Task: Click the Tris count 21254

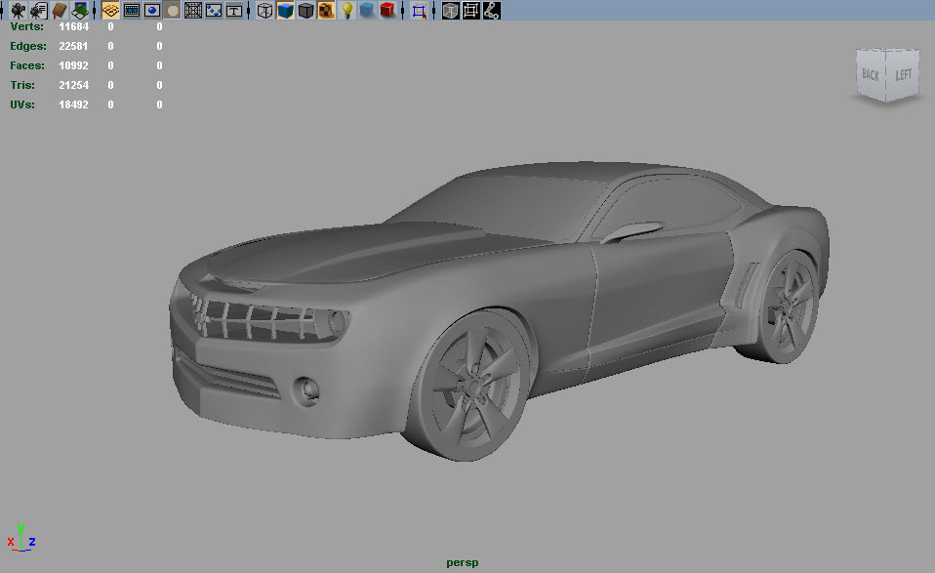Action: (73, 85)
